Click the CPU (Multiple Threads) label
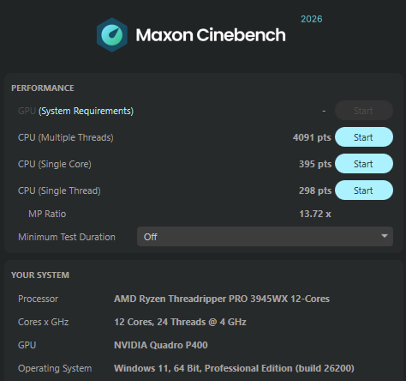Viewport: 406px width, 381px height. 66,137
